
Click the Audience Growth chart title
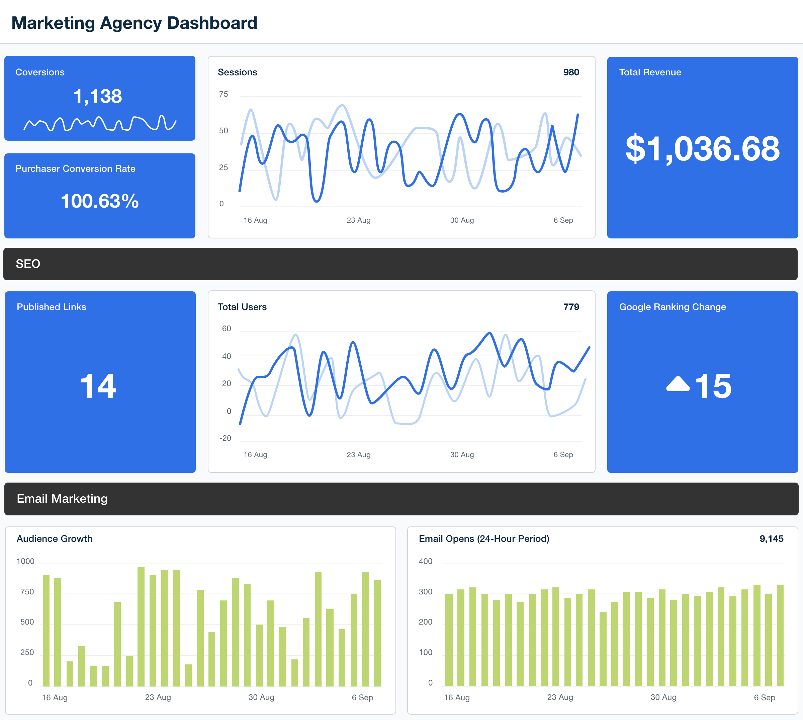pyautogui.click(x=55, y=538)
